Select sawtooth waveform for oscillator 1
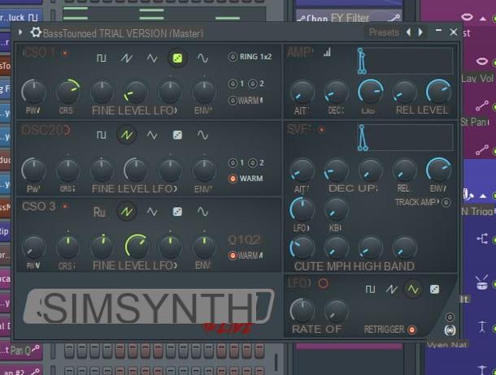This screenshot has width=496, height=375. tap(127, 58)
